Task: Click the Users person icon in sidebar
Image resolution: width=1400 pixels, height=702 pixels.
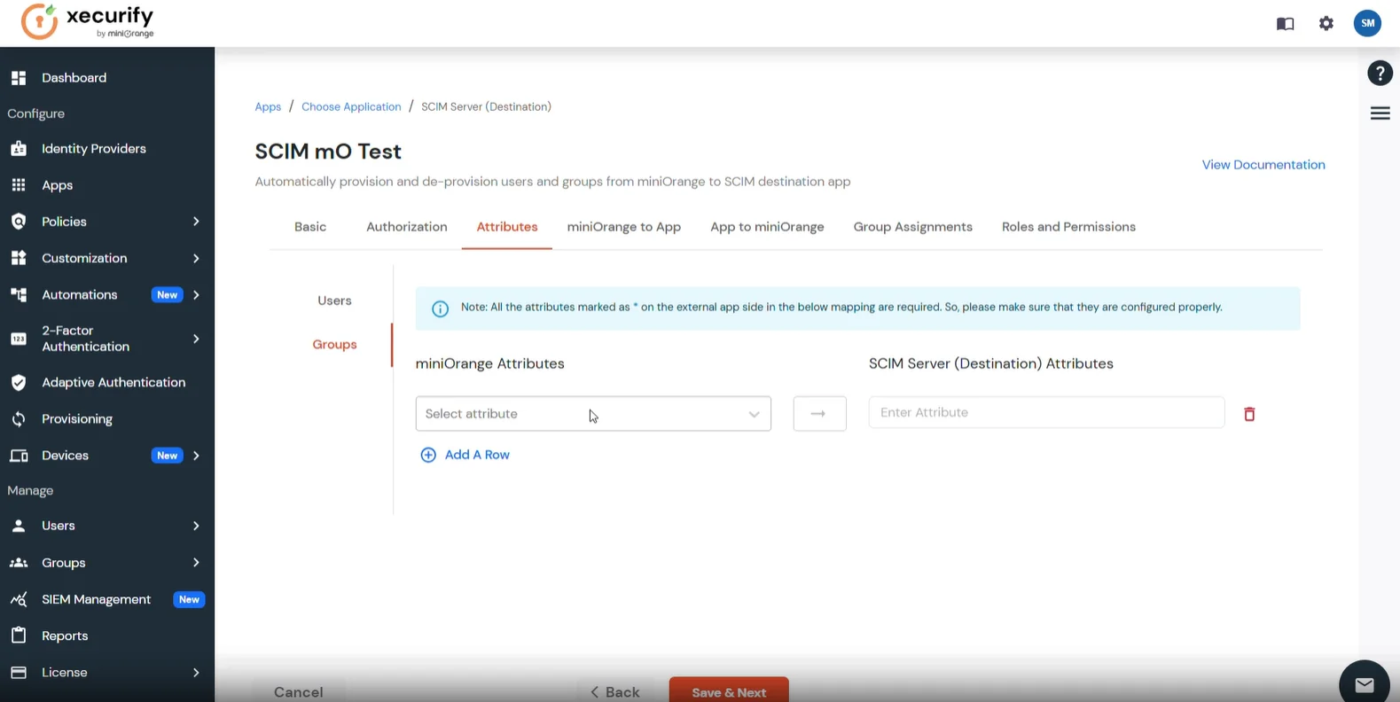Action: 19,526
